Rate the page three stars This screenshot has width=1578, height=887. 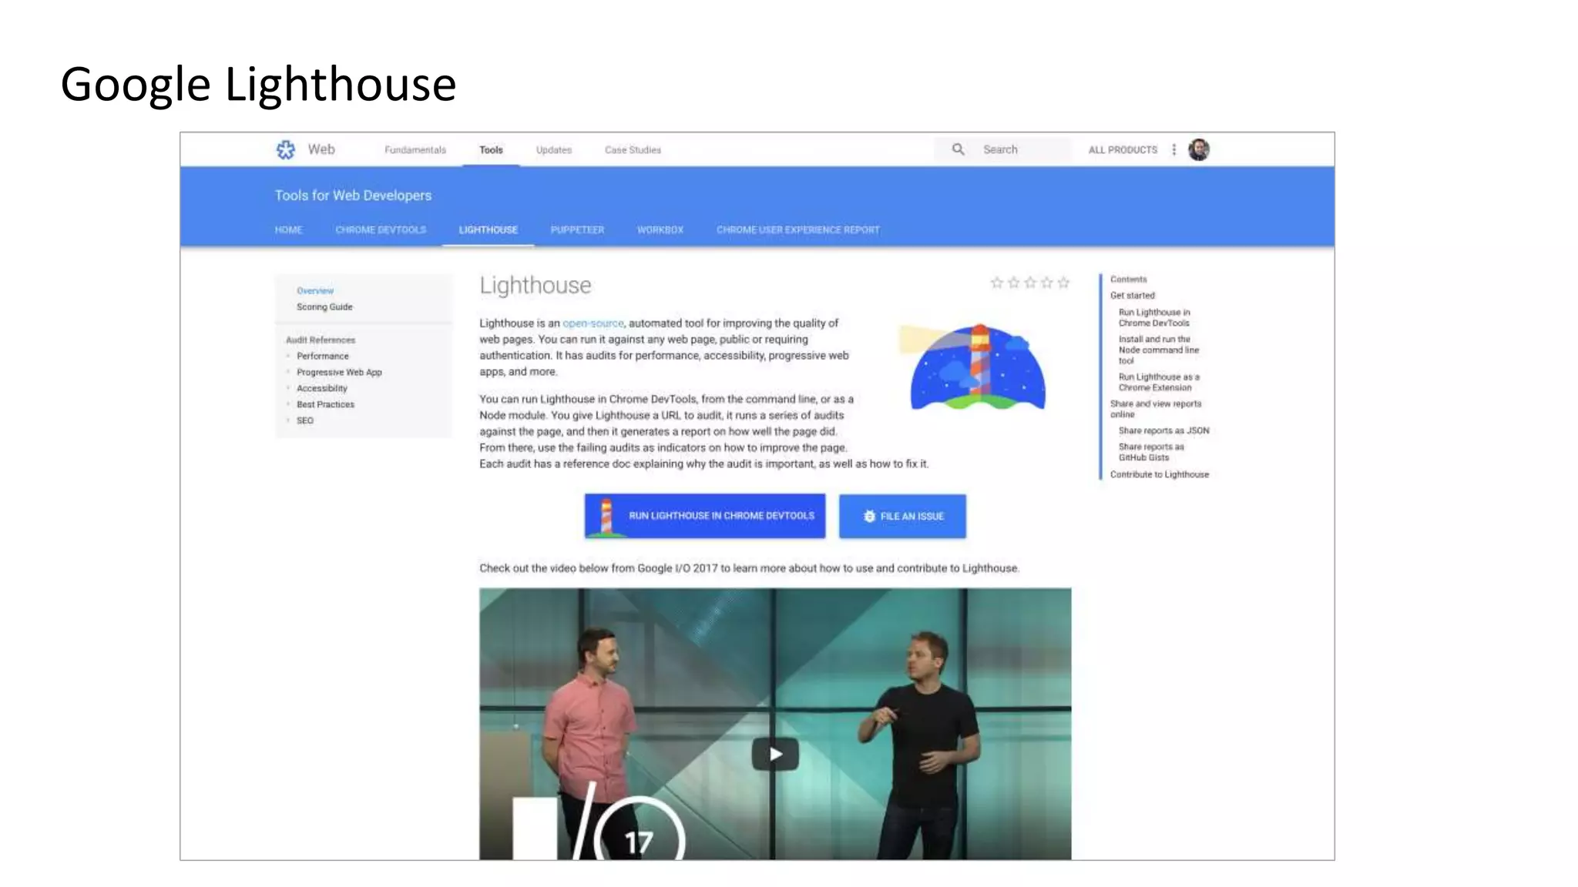pyautogui.click(x=1030, y=283)
